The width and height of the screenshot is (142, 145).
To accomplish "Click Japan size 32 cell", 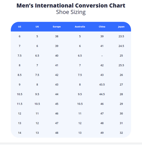I will coord(121,133).
